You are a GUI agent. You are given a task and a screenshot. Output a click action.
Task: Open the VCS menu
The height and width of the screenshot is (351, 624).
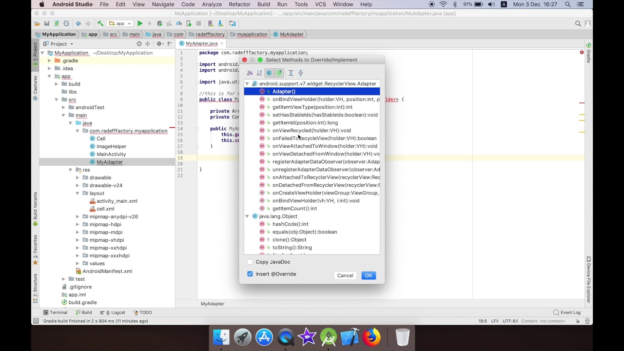tap(320, 4)
